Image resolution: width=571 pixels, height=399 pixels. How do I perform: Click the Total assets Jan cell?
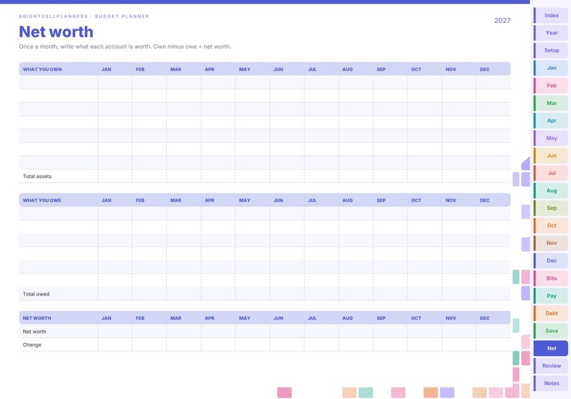115,176
